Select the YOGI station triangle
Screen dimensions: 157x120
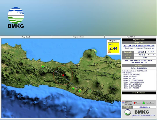point(73,88)
